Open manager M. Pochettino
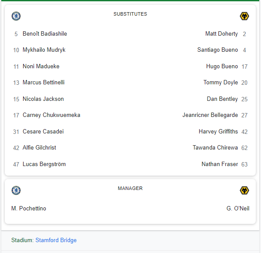261x253 pixels. click(29, 208)
